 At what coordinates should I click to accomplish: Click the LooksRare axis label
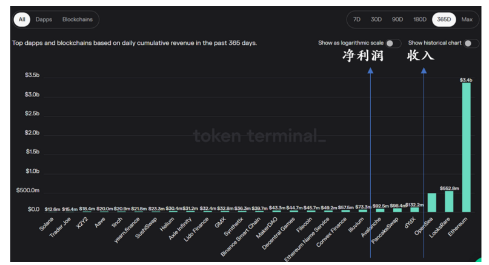click(439, 227)
